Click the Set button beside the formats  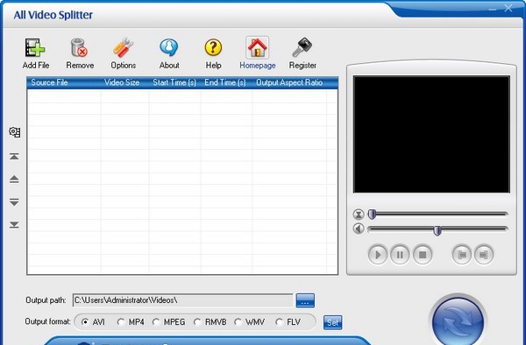332,322
